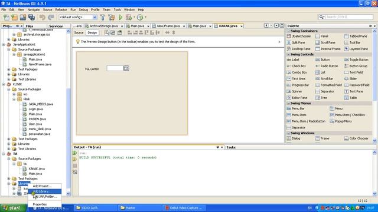
Task: Run the main project with green arrow
Action: click(x=120, y=17)
